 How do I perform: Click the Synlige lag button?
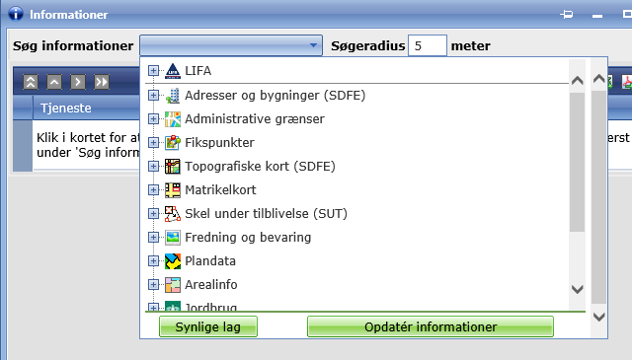[208, 326]
